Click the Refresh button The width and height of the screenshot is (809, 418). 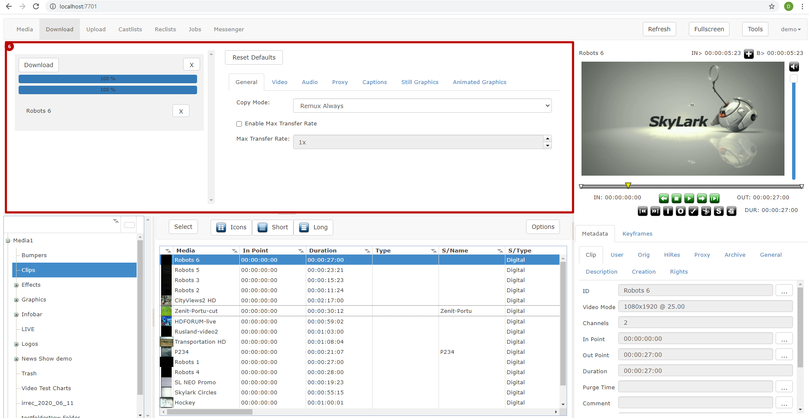pyautogui.click(x=659, y=29)
